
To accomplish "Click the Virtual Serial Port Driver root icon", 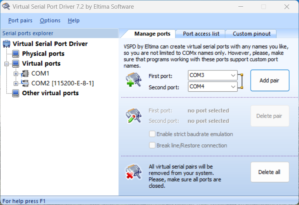I will point(6,44).
